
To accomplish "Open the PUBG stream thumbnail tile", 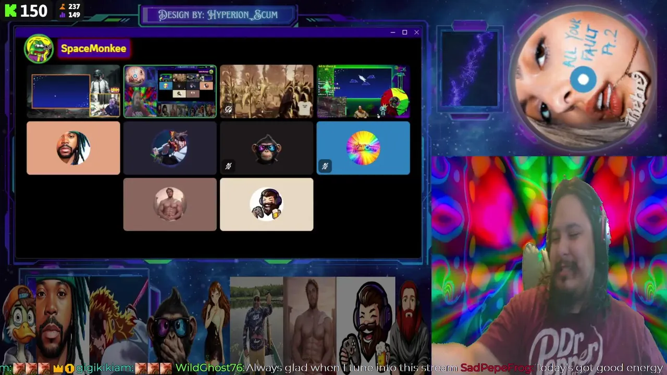I will 73,92.
